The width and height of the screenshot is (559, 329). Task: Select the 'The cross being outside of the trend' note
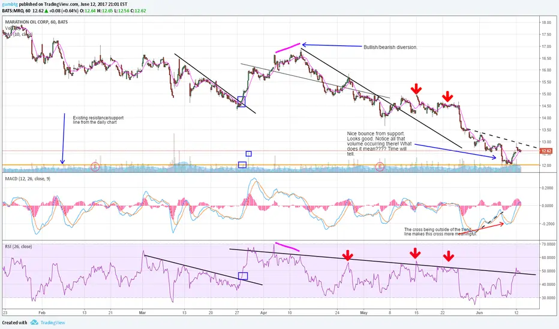click(441, 232)
